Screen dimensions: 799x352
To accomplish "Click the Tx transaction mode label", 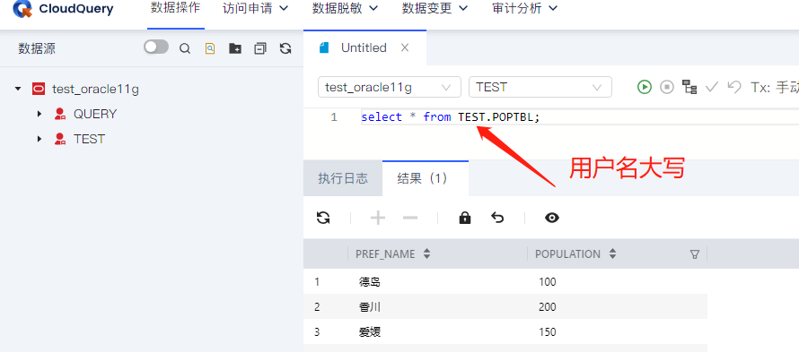I will pyautogui.click(x=775, y=87).
